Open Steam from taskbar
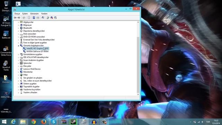 73,122
